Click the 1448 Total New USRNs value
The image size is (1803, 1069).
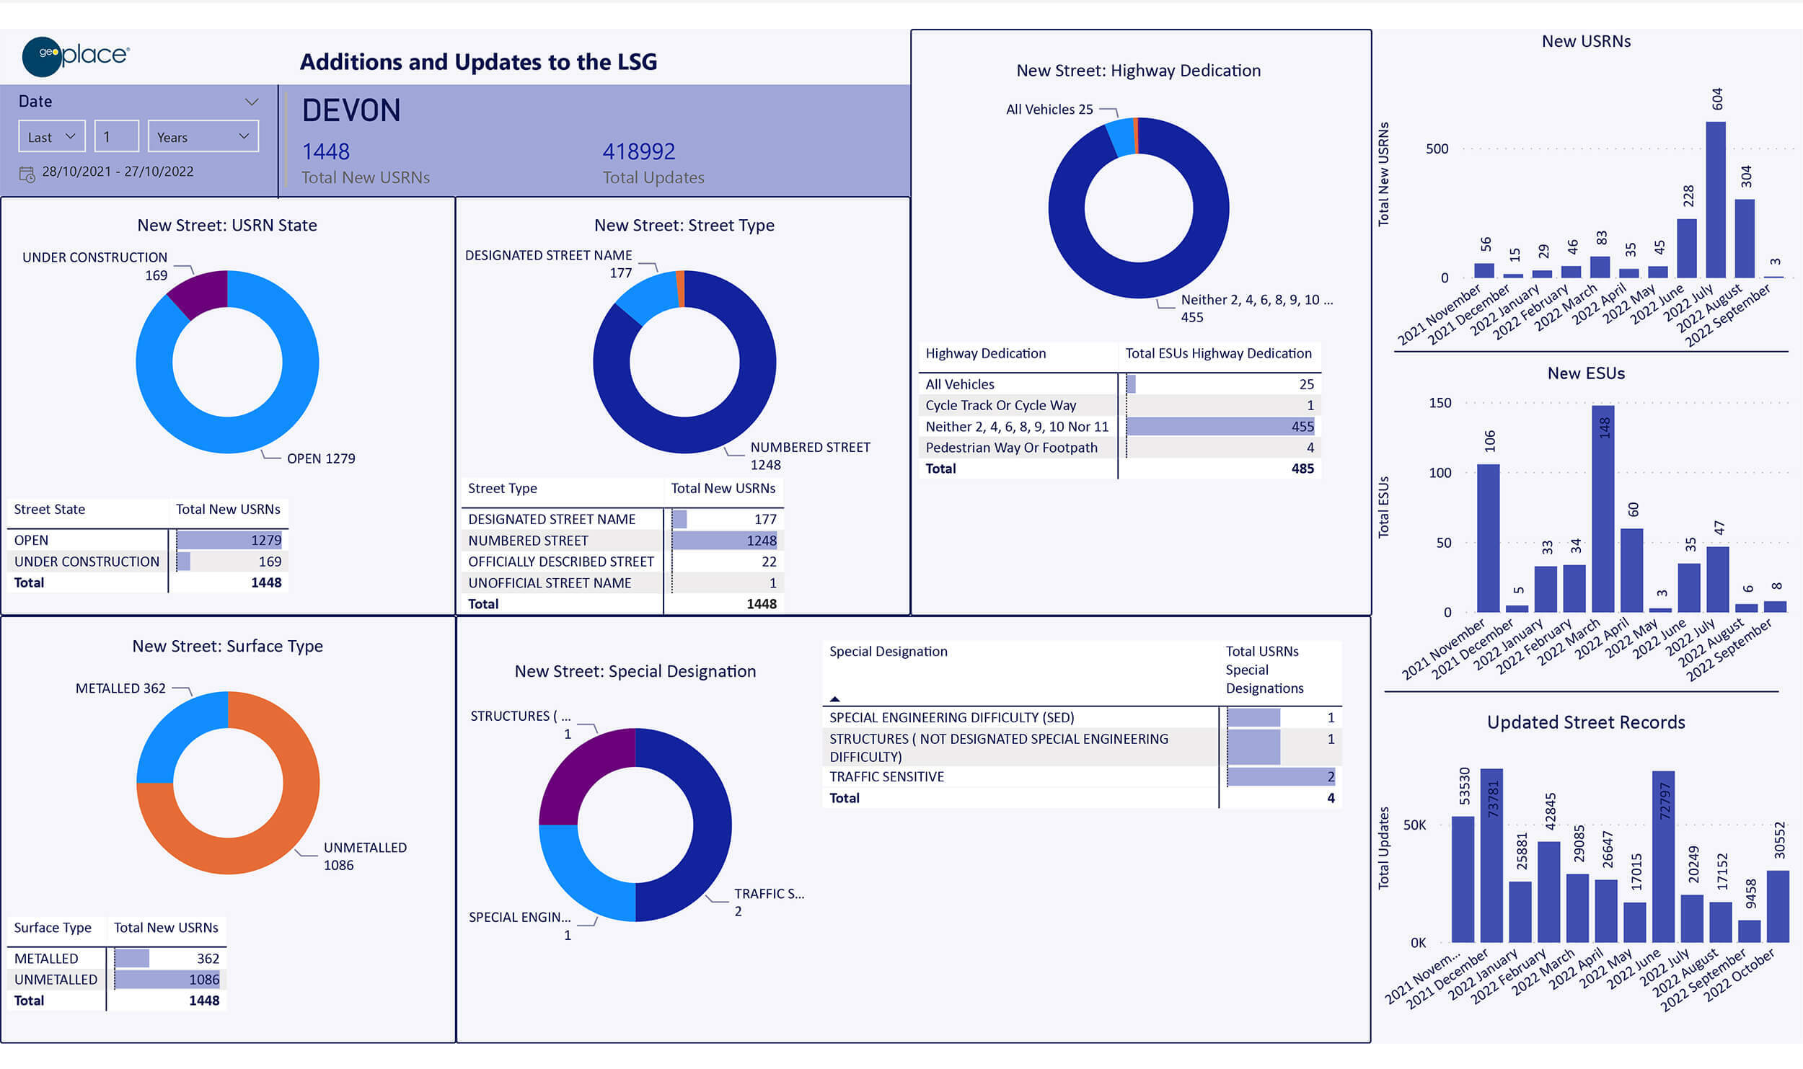pyautogui.click(x=326, y=151)
